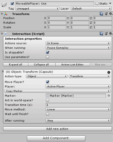This screenshot has height=142, width=113.
Task: Open action (0) gear options menu
Action: 109,72
